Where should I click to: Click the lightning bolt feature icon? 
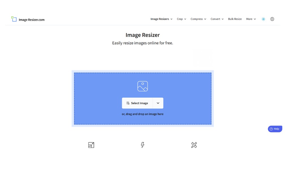(x=143, y=145)
